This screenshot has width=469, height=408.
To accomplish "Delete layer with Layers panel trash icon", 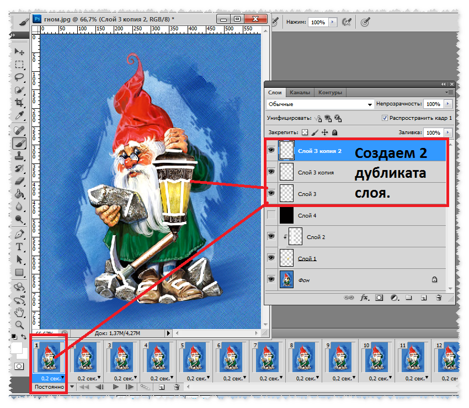I will (x=439, y=298).
